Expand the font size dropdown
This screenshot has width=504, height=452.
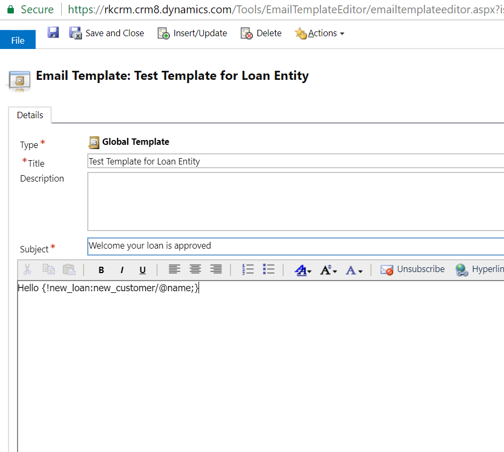coord(328,270)
